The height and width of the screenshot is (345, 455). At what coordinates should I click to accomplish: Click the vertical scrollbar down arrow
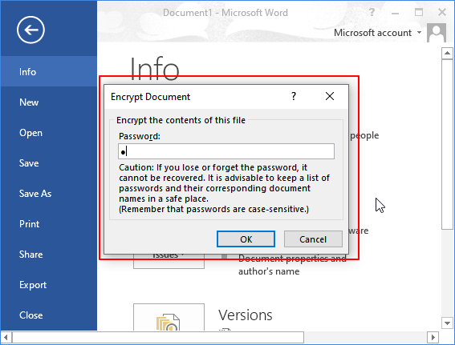(447, 323)
